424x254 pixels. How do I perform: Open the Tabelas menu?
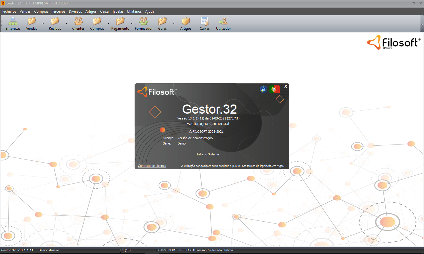118,11
